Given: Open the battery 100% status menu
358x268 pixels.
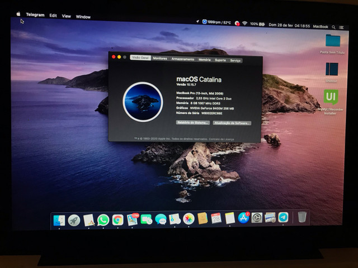Looking at the screenshot, I should pyautogui.click(x=257, y=24).
